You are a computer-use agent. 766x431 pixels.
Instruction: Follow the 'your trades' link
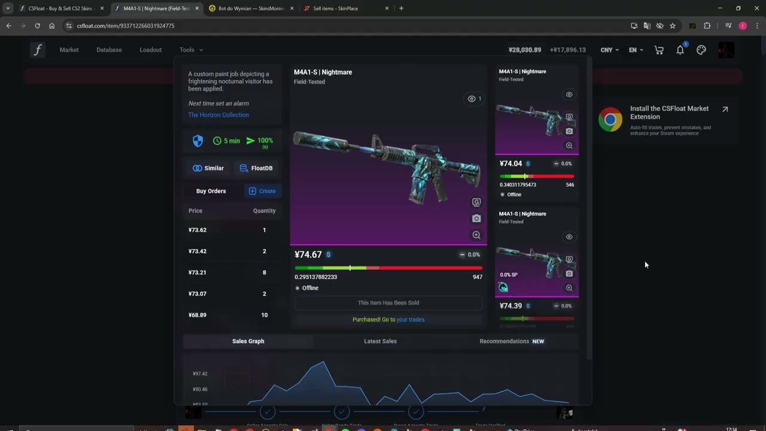pos(411,320)
